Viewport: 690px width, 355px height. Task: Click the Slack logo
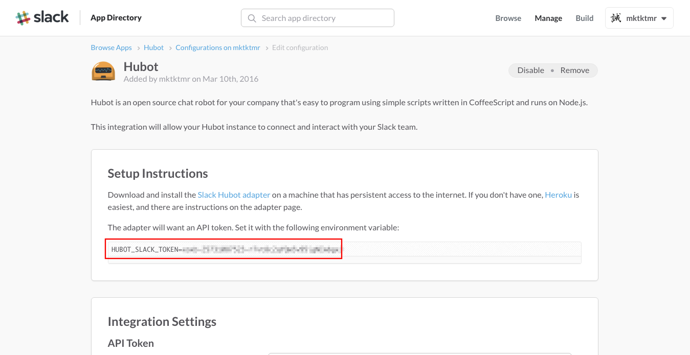pos(42,18)
